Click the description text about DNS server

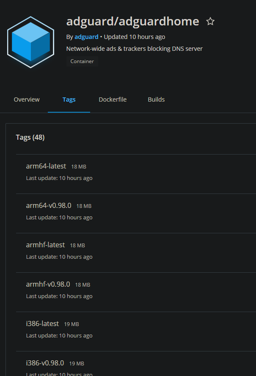134,48
